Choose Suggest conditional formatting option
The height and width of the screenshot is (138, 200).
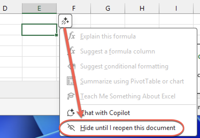(124, 66)
